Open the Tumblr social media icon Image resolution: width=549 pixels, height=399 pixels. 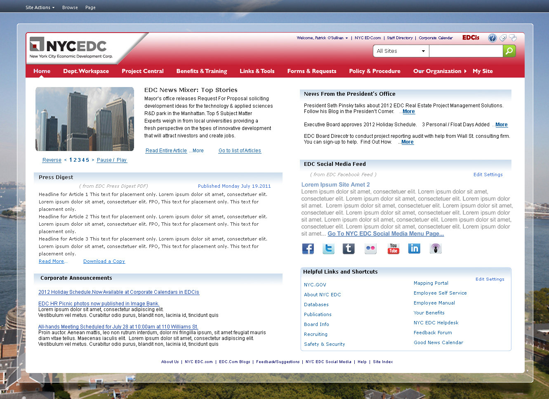coord(349,248)
